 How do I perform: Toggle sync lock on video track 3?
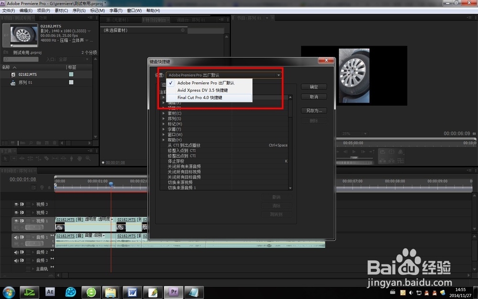click(x=22, y=204)
